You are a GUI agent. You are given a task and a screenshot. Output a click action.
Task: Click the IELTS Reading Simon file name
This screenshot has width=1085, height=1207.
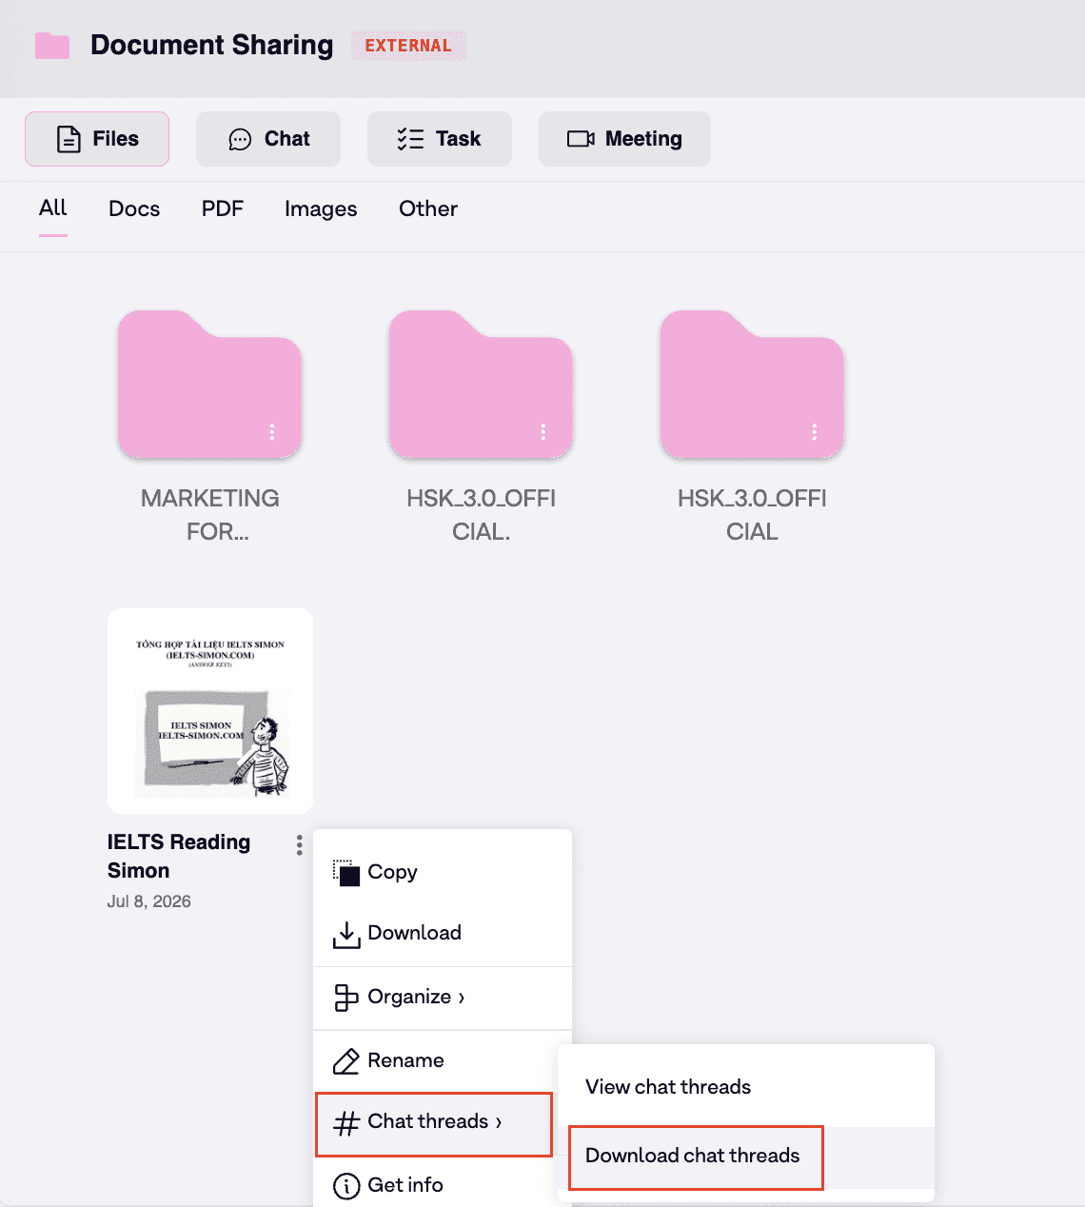[x=179, y=856]
